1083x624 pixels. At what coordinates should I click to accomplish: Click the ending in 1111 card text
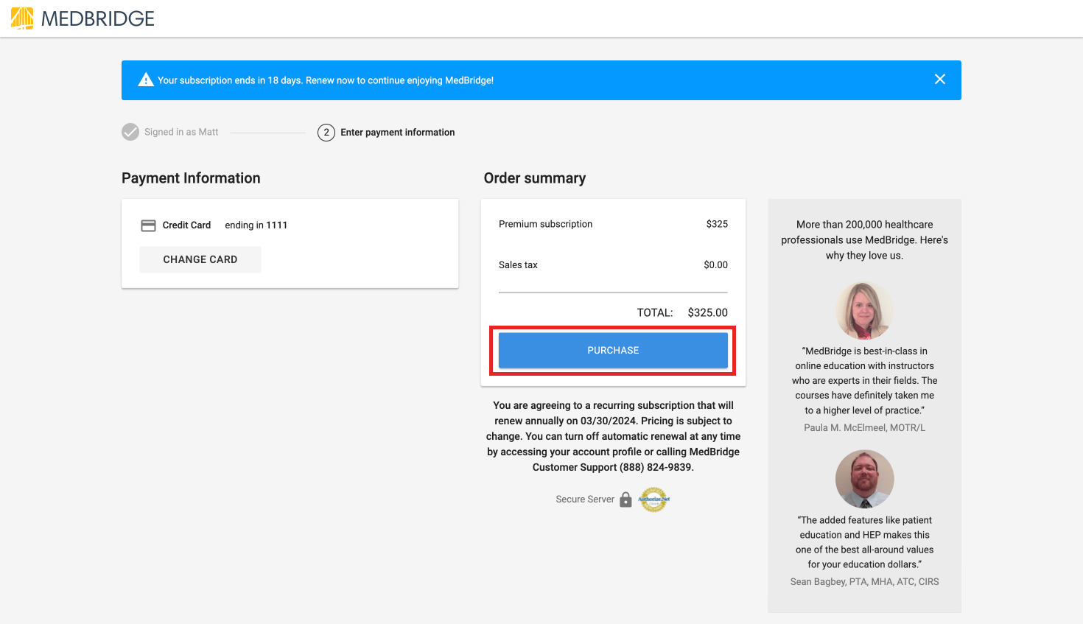point(256,225)
